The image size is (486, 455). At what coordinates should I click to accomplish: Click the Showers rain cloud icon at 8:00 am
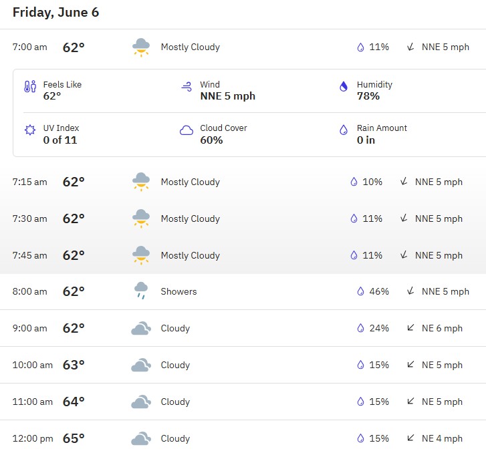[141, 291]
